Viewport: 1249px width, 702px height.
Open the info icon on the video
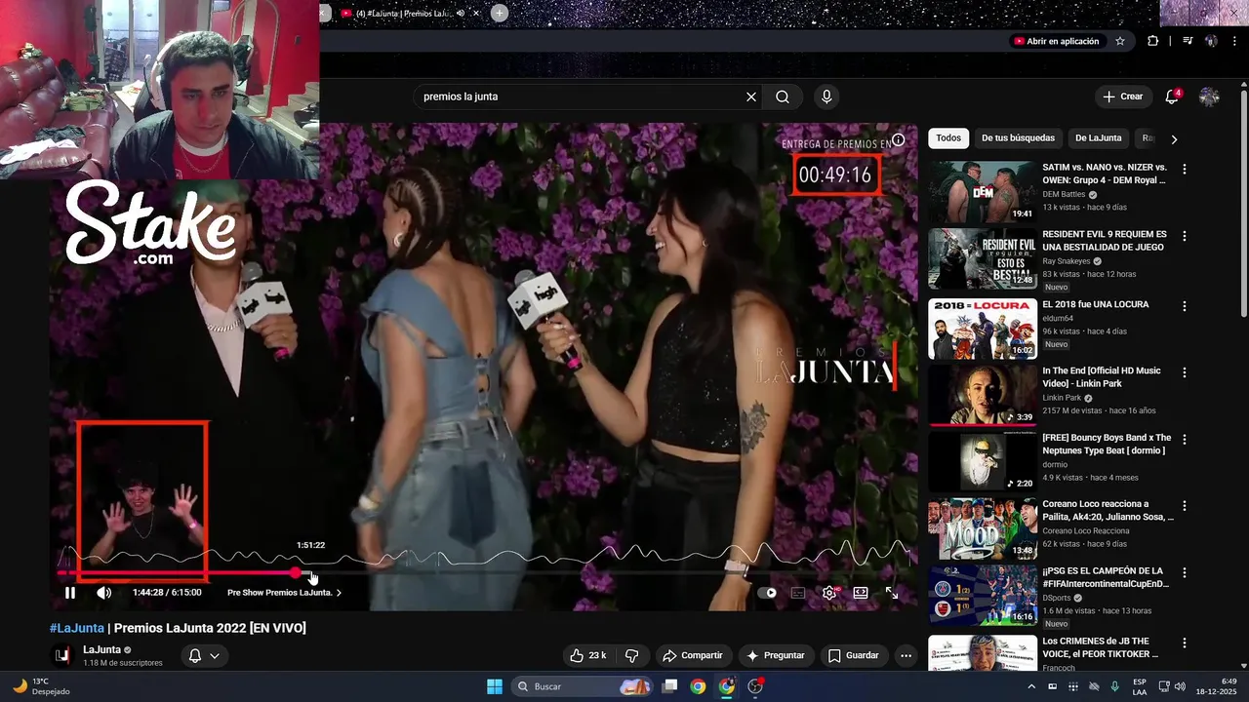[899, 140]
